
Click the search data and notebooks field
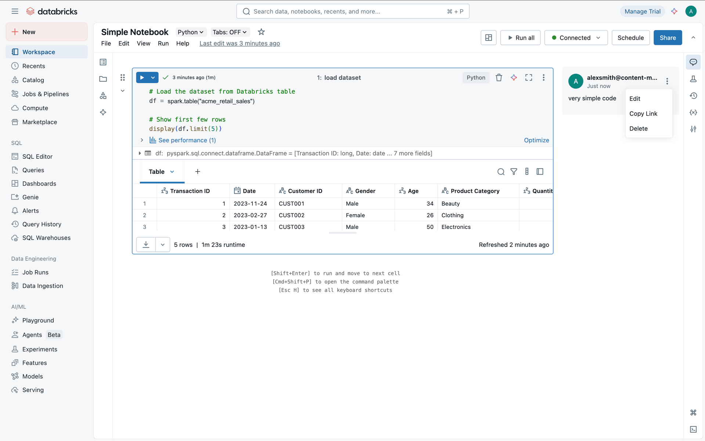tap(352, 11)
